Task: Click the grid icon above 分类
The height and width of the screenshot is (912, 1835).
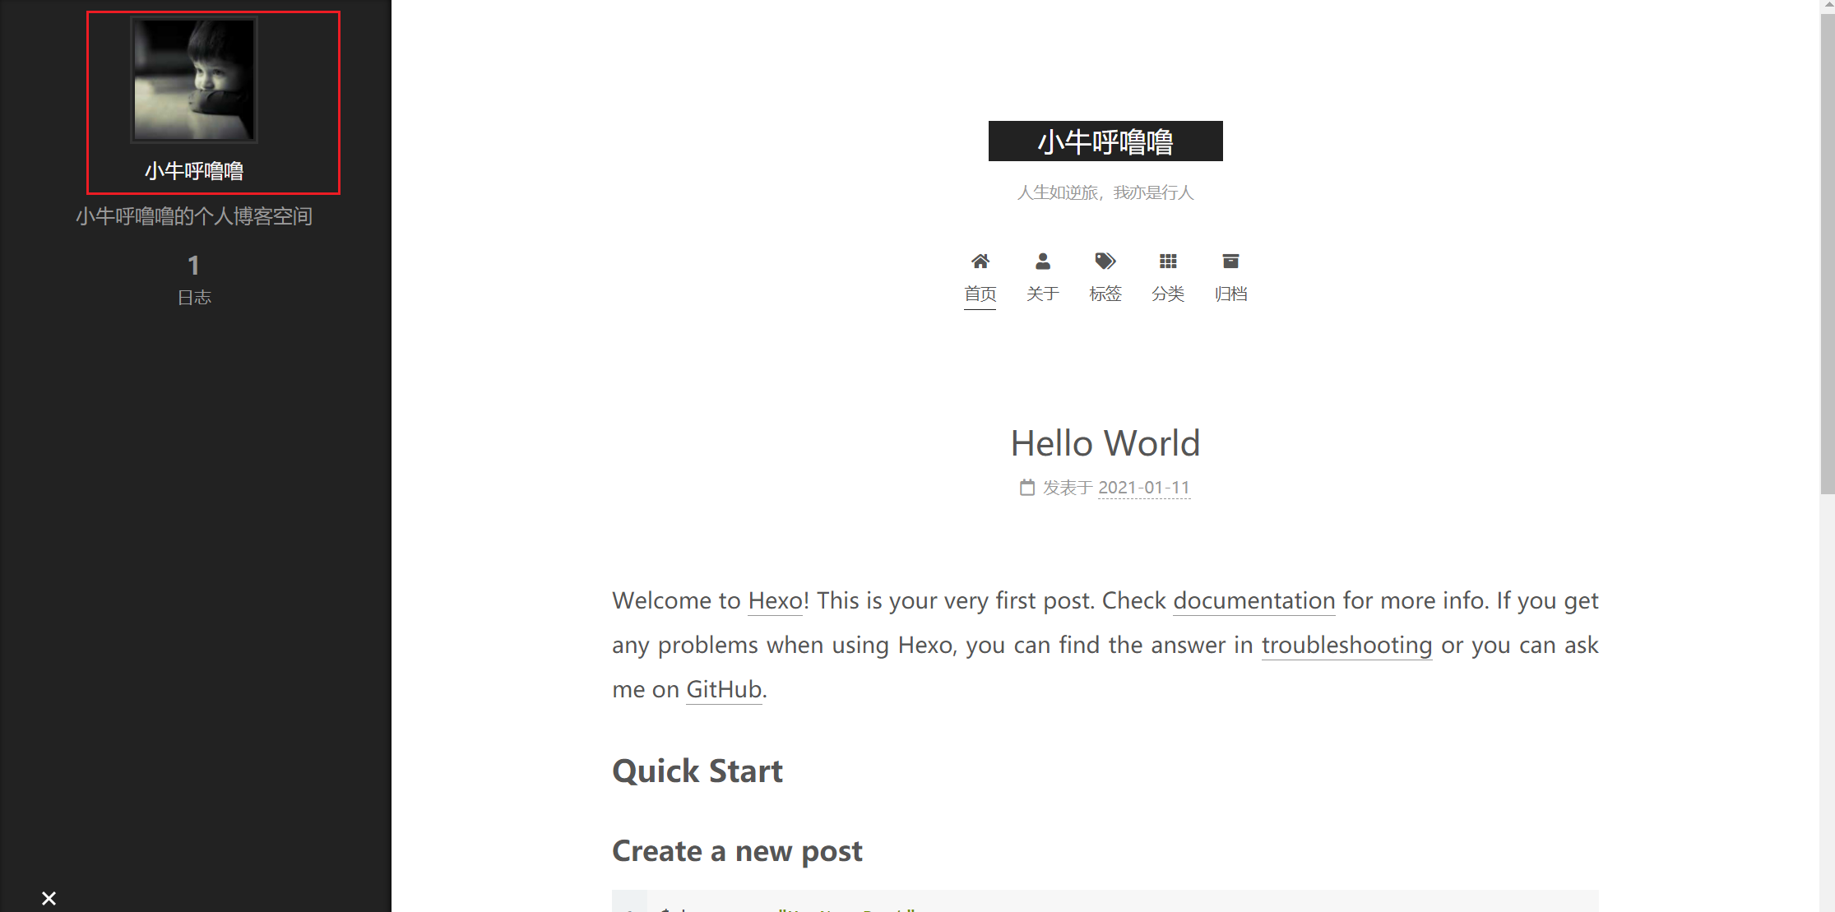Action: (1168, 262)
